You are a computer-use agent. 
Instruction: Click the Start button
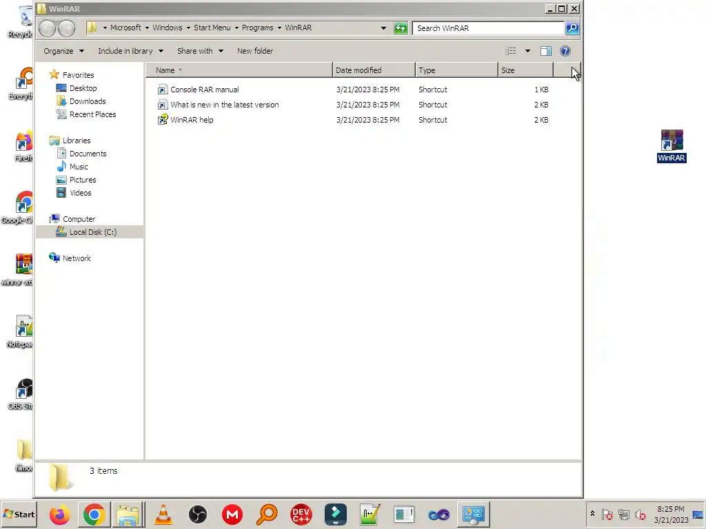(19, 515)
